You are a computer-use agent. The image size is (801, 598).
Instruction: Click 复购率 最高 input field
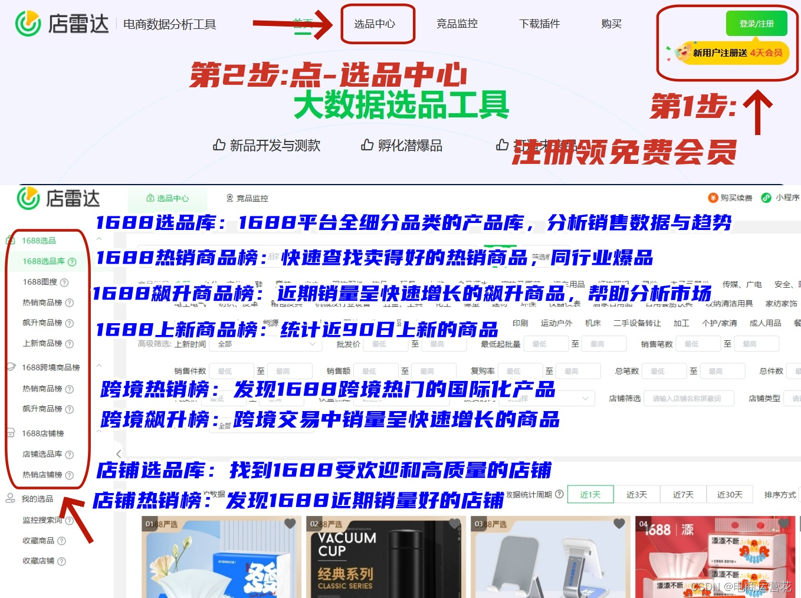(x=579, y=371)
